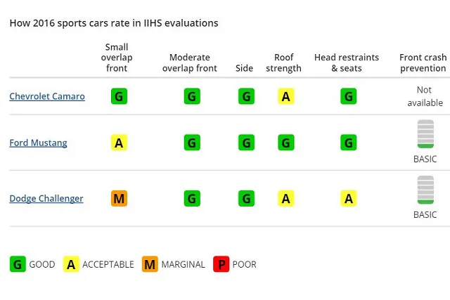Click Mustang roof strength Good icon
Screen dimensions: 450x300
(x=285, y=143)
